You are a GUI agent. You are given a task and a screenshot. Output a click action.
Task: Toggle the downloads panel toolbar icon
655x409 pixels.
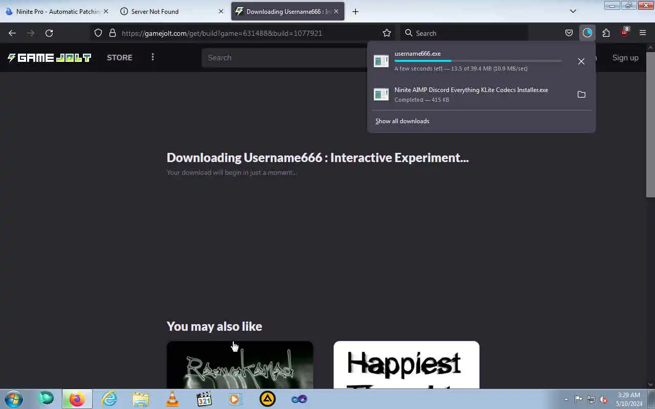click(x=587, y=33)
